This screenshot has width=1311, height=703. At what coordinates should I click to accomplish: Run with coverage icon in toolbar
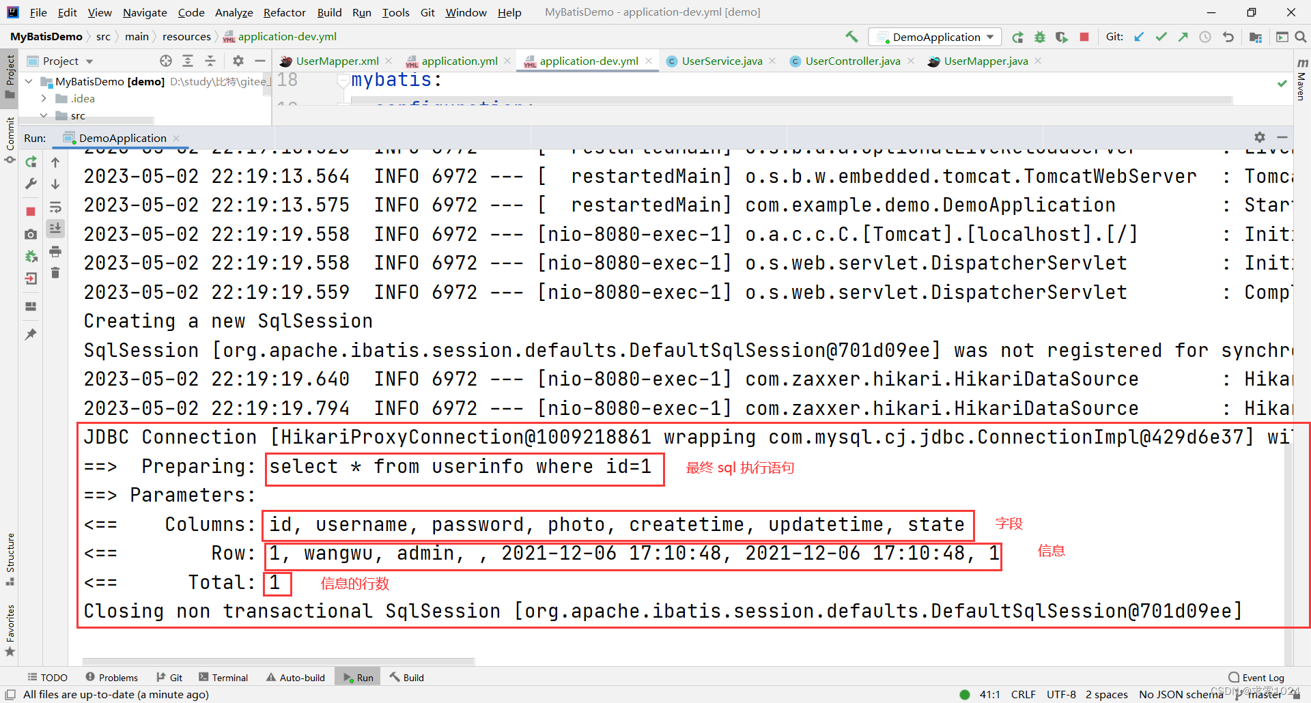pyautogui.click(x=1061, y=37)
